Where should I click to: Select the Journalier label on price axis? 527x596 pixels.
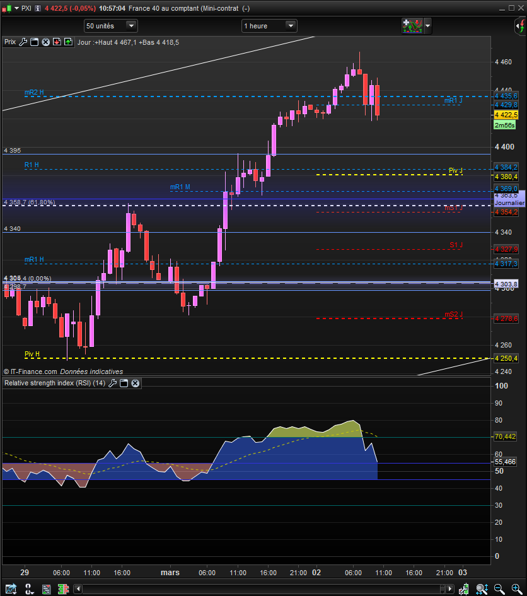(x=509, y=203)
